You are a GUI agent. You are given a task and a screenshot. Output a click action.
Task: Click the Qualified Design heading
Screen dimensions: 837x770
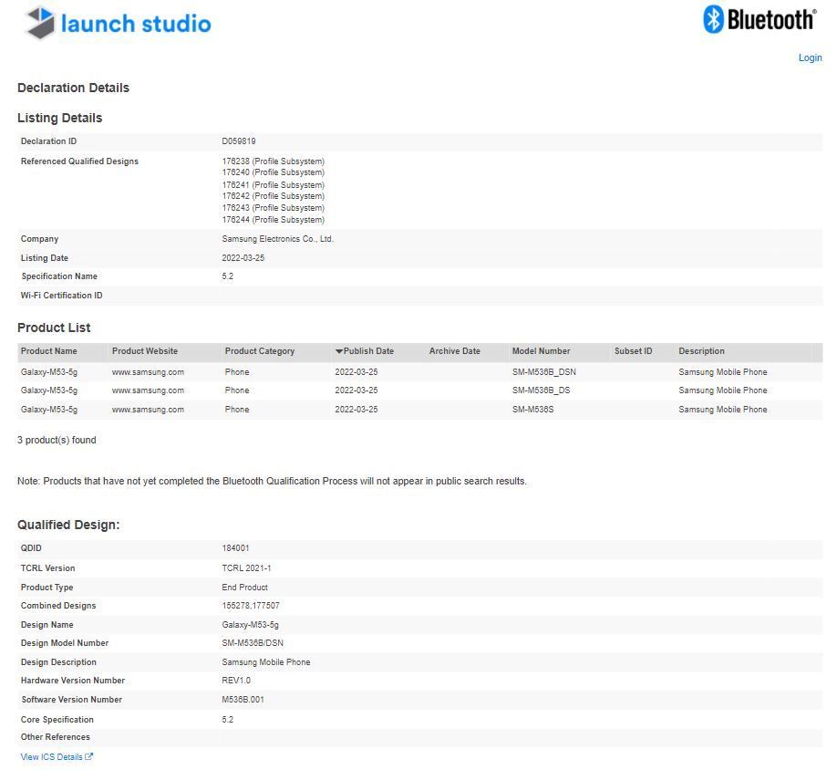coord(68,525)
